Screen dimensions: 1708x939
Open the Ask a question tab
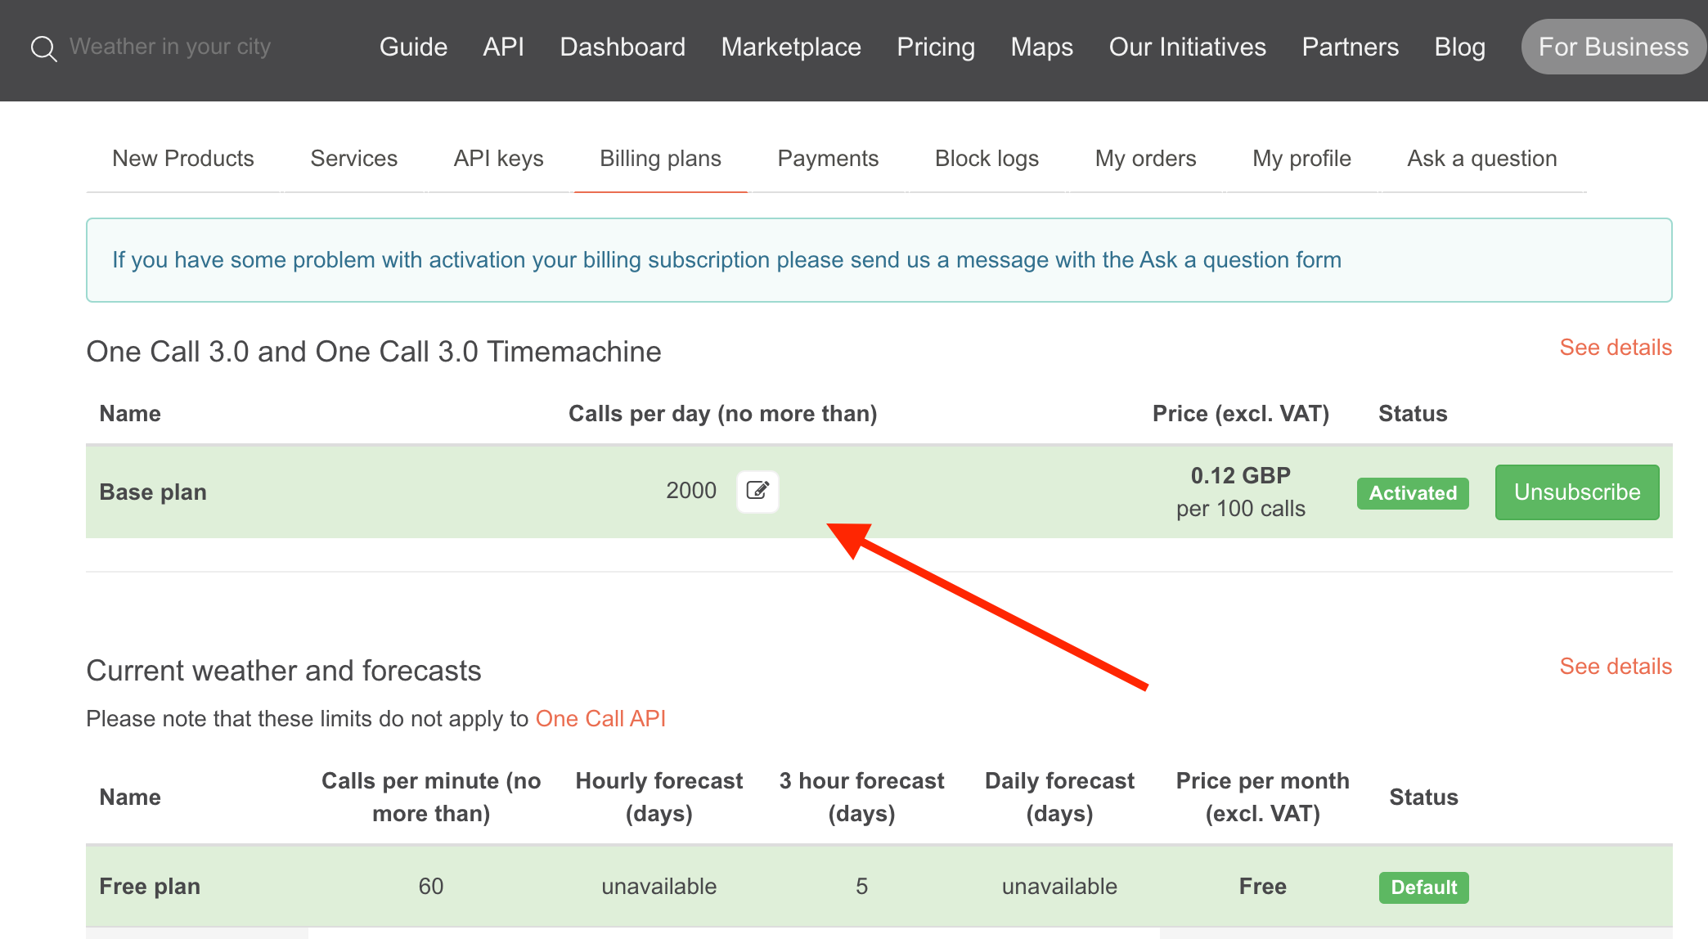[1481, 159]
